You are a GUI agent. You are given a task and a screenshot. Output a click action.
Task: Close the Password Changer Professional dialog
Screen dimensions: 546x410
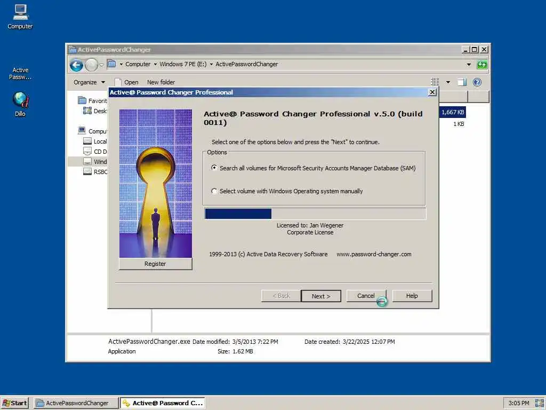click(432, 92)
